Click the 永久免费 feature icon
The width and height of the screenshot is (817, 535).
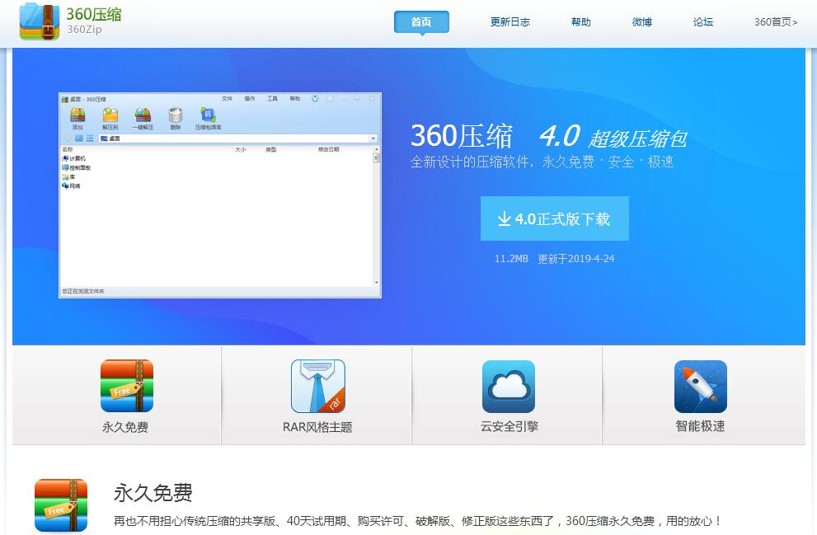point(126,386)
